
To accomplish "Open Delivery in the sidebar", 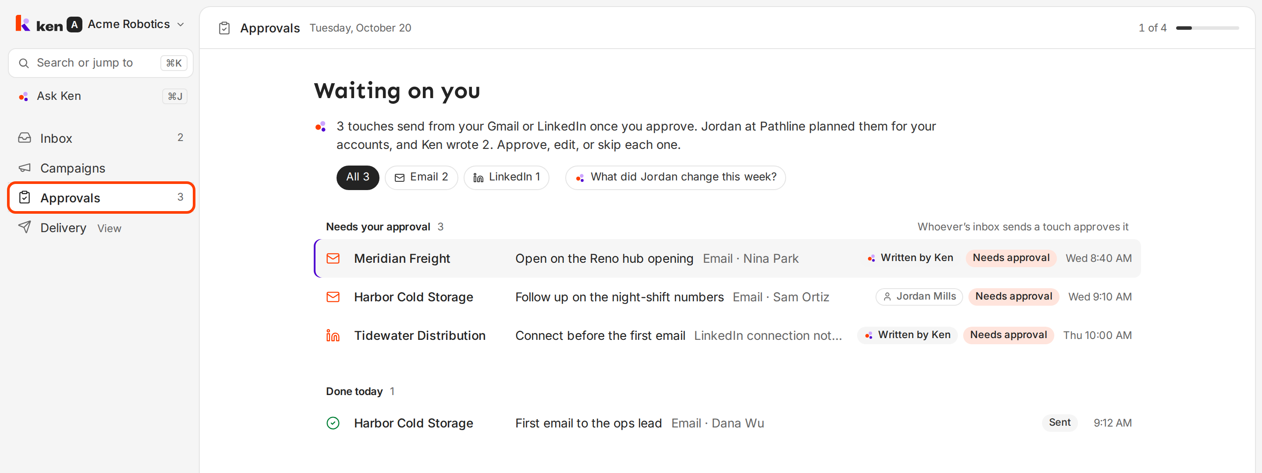I will pos(100,228).
